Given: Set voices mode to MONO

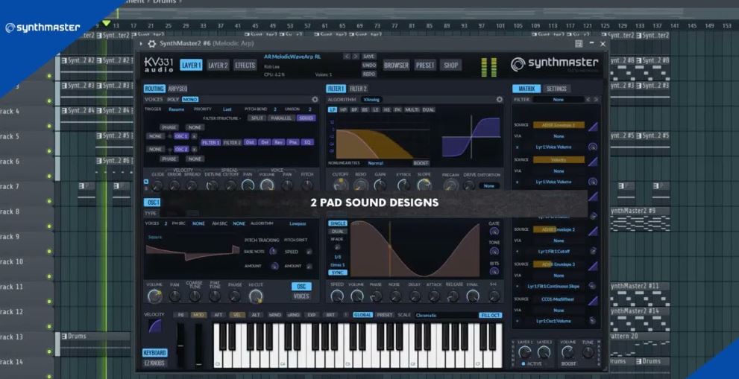Looking at the screenshot, I should [x=190, y=99].
